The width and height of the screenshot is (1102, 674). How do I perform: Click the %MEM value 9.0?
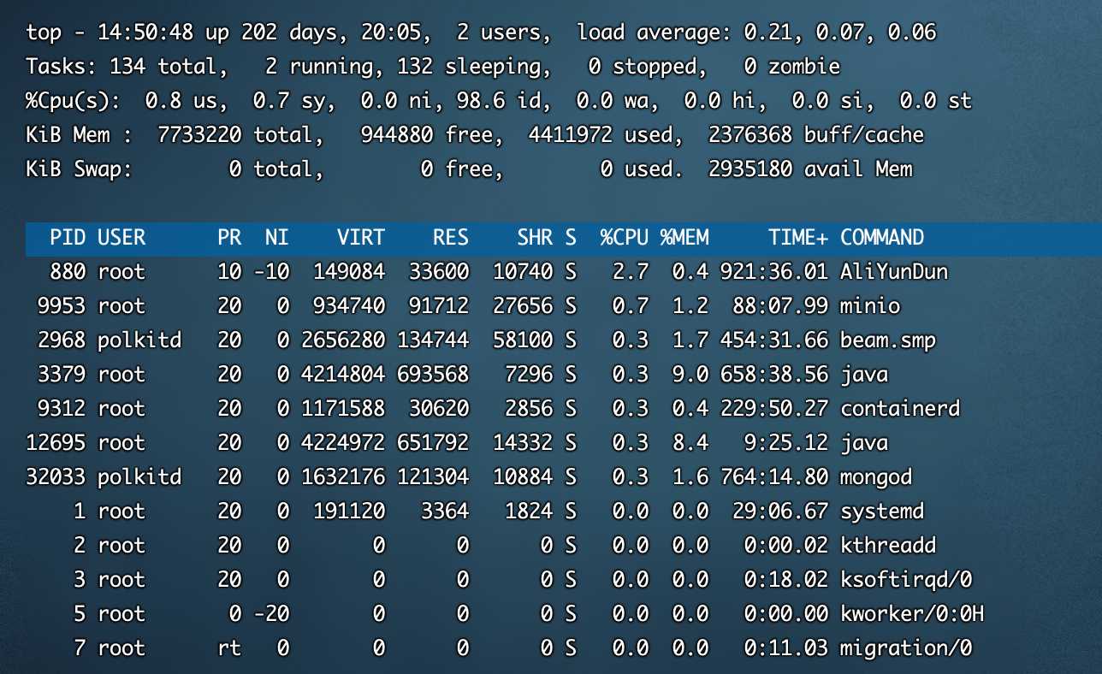pyautogui.click(x=690, y=375)
